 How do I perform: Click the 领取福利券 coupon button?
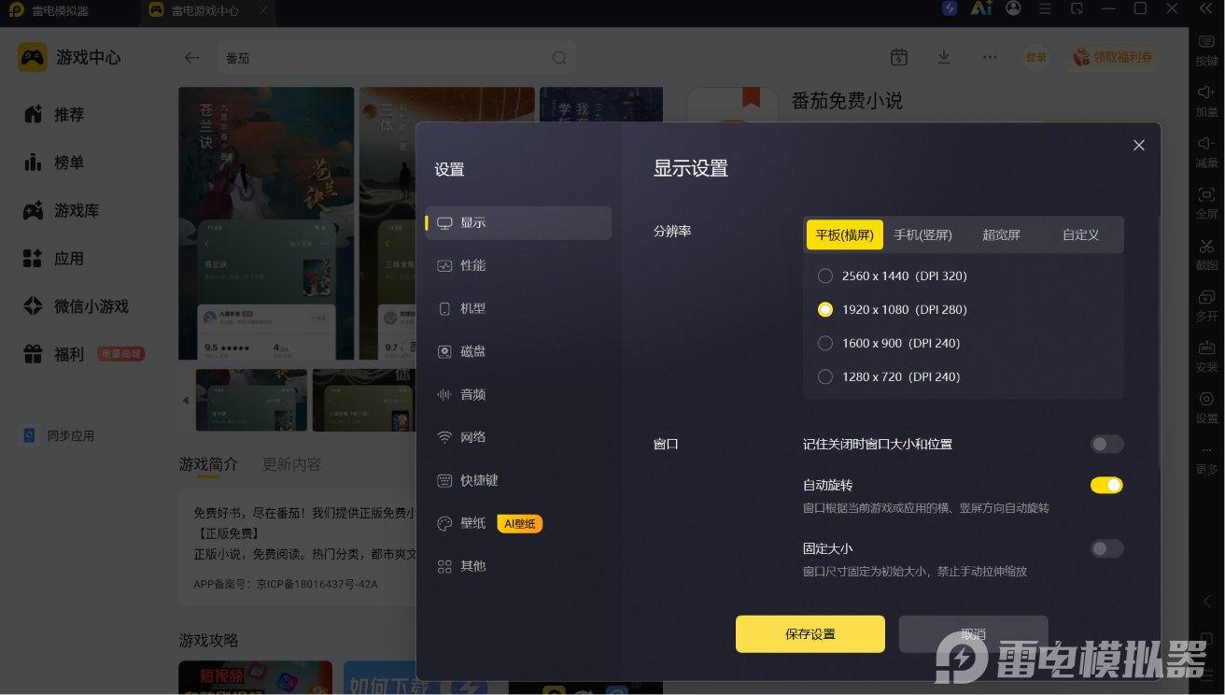tap(1113, 58)
